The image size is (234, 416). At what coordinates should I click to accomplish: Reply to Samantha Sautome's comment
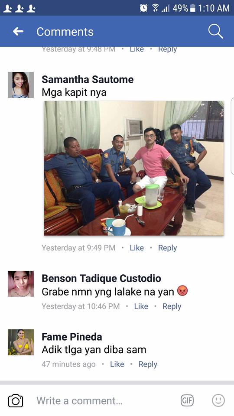tap(167, 248)
